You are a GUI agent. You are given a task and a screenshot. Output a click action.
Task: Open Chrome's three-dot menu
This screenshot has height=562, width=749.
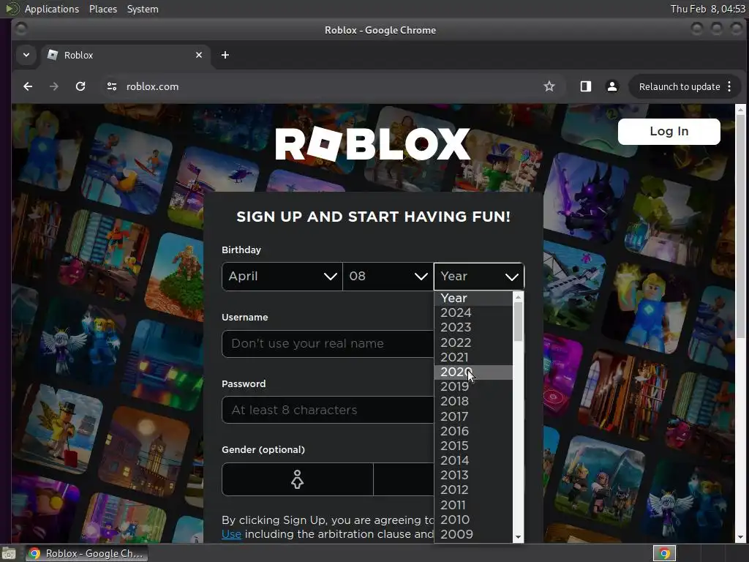click(x=729, y=86)
